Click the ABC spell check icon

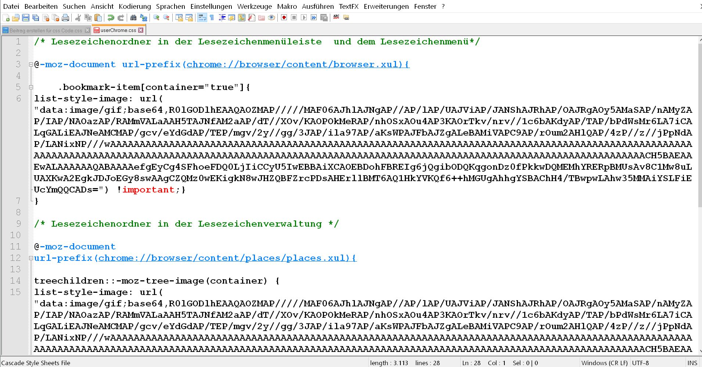pyautogui.click(x=336, y=18)
